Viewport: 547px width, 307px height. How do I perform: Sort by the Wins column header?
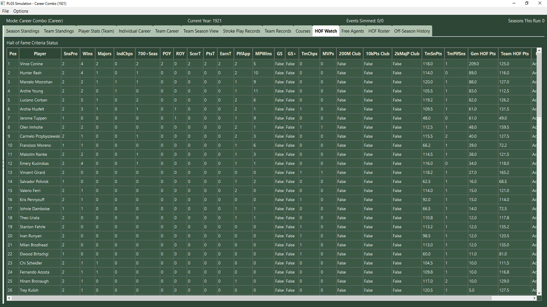point(87,54)
